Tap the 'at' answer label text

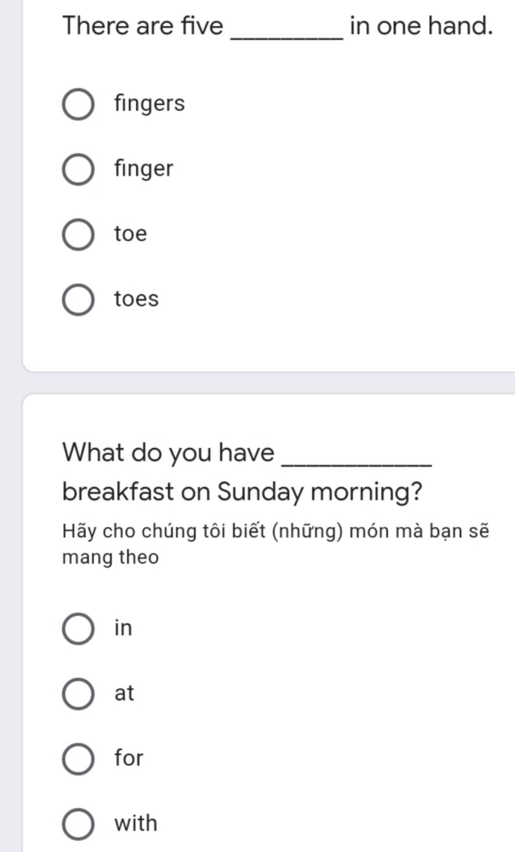(124, 693)
